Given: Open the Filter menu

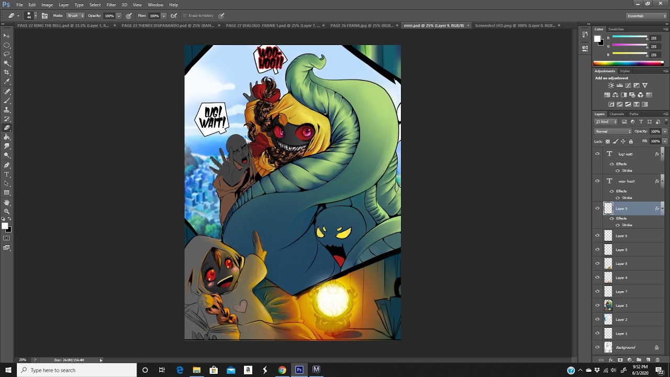Looking at the screenshot, I should [111, 5].
